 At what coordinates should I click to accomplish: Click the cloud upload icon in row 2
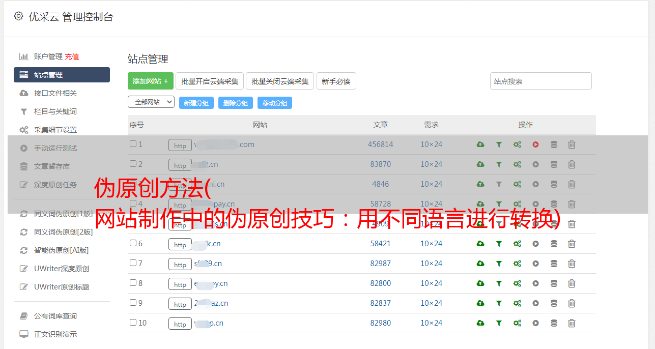(480, 164)
